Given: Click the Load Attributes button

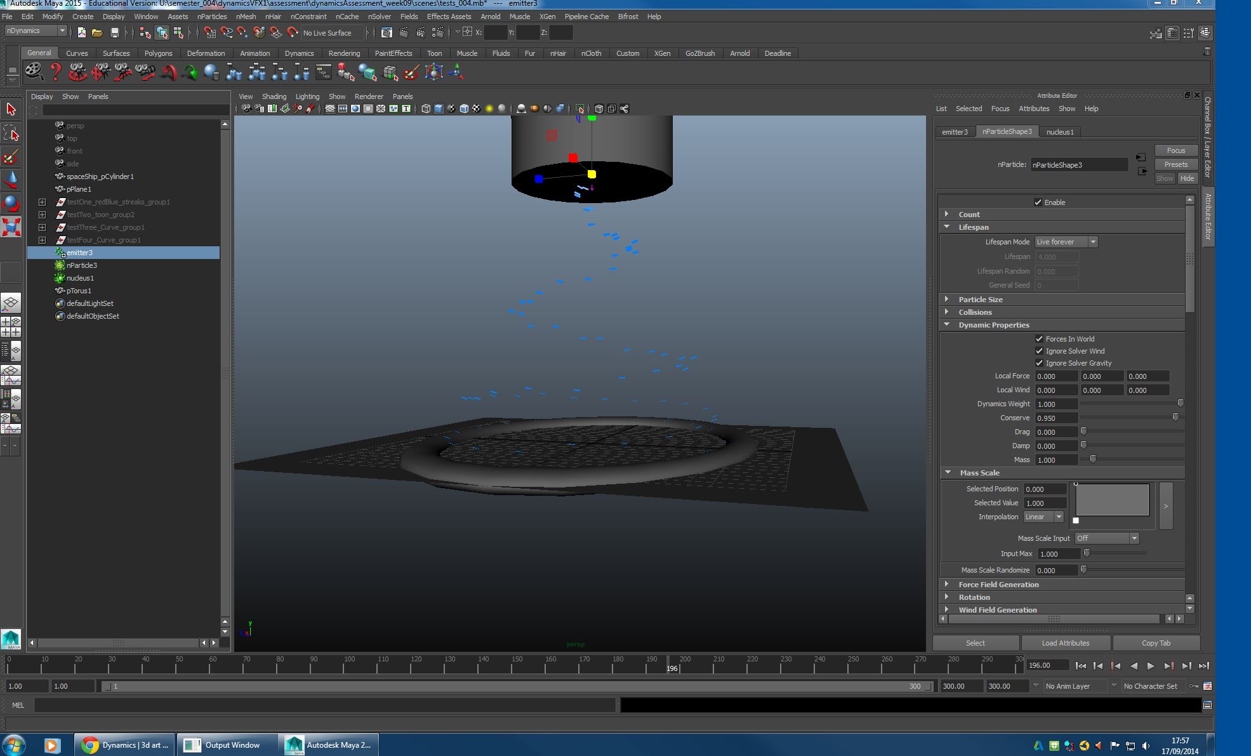Looking at the screenshot, I should click(x=1065, y=643).
